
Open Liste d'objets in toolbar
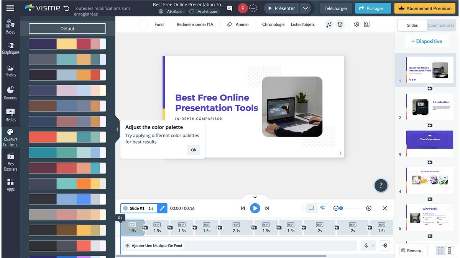pos(303,24)
